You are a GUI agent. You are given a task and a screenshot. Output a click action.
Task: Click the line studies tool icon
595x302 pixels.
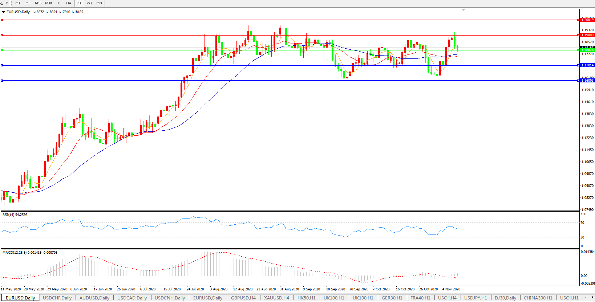[2, 3]
